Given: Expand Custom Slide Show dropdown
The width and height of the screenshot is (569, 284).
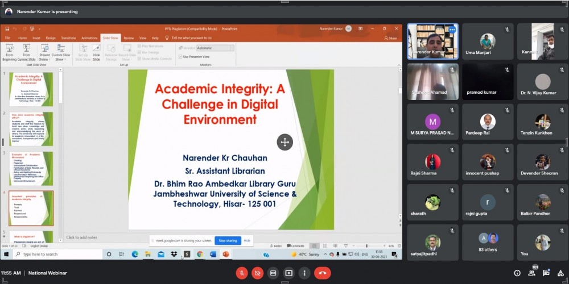Looking at the screenshot, I should [60, 57].
